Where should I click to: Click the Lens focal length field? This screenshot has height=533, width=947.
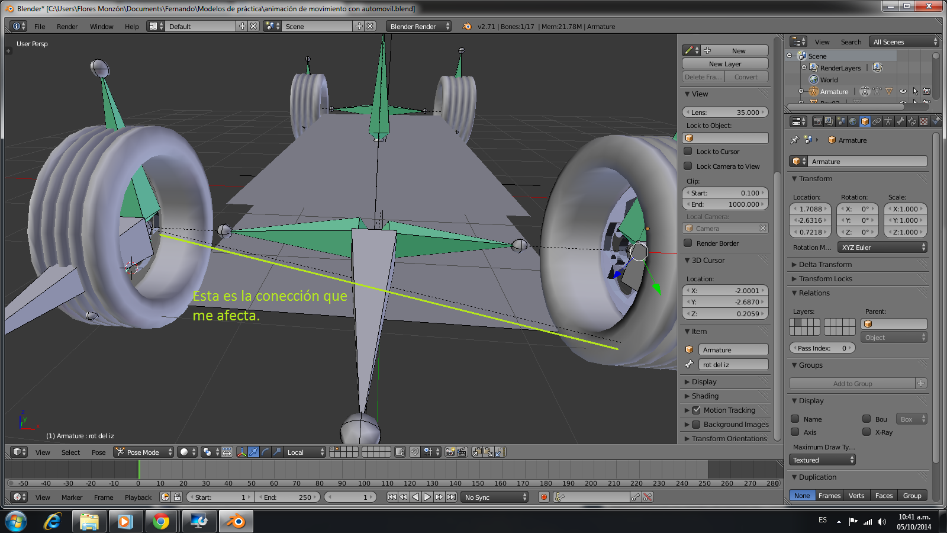coord(725,113)
